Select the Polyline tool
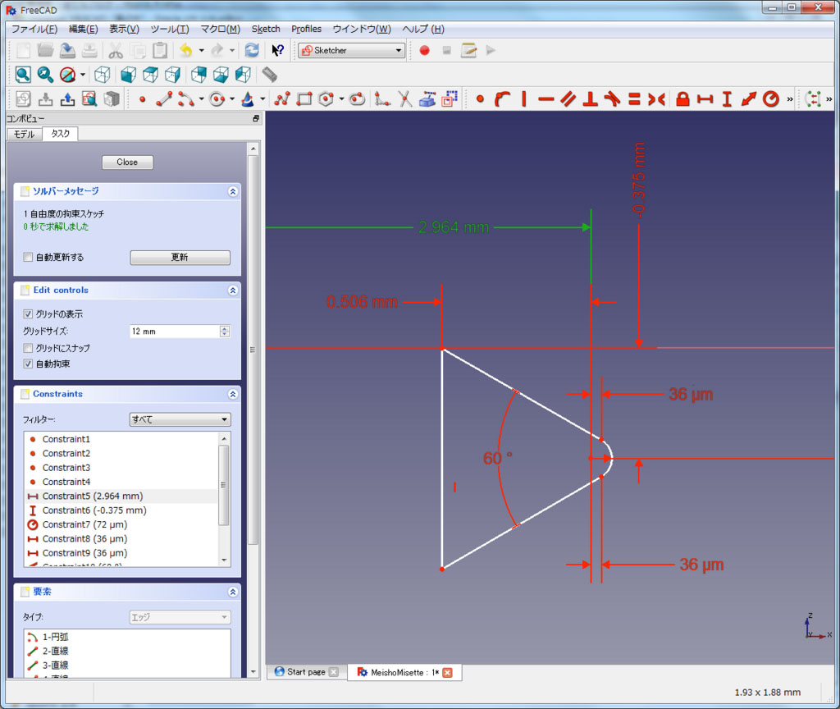840x709 pixels. point(282,99)
